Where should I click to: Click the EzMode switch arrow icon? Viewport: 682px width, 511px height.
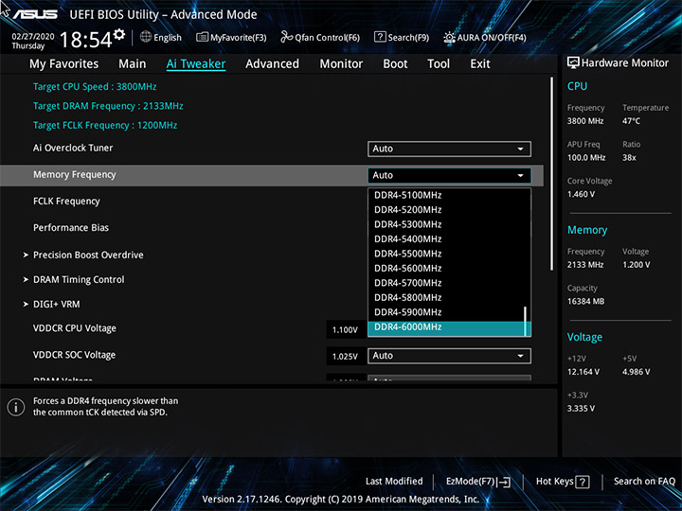pos(504,482)
